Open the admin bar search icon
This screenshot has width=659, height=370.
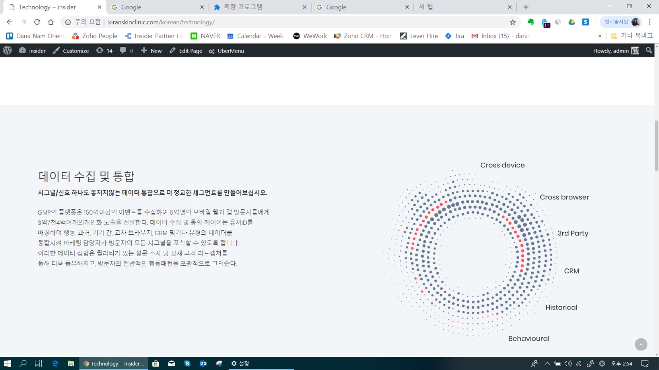click(649, 51)
